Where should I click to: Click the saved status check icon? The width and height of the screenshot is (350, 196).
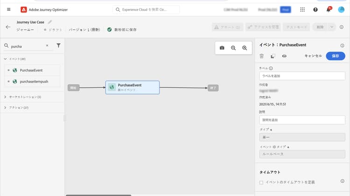pos(109,29)
